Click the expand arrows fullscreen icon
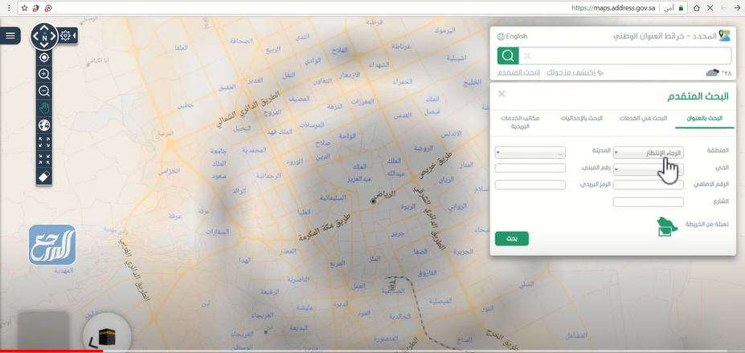745x353 pixels. point(44,142)
